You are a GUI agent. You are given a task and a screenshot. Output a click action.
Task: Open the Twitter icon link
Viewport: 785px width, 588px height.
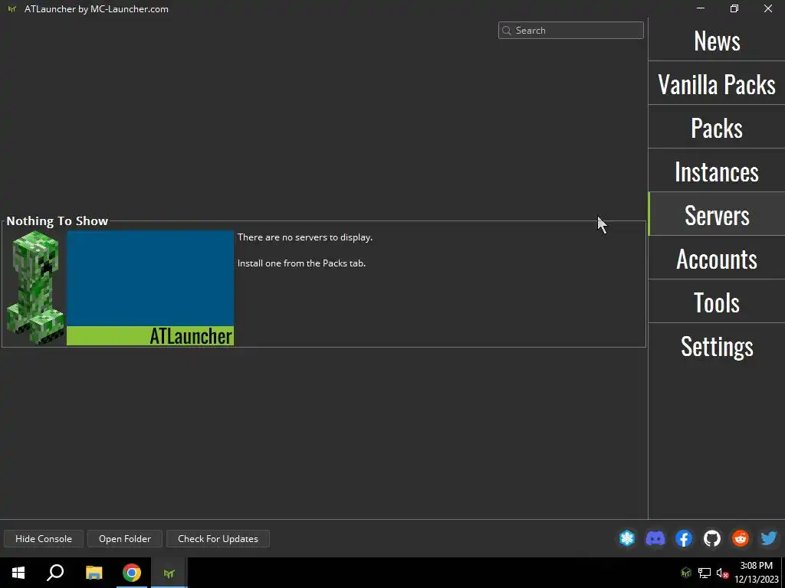click(769, 538)
